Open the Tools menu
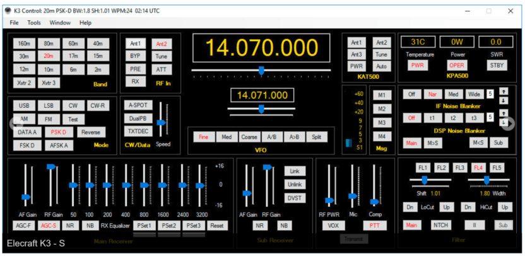The width and height of the screenshot is (525, 256). tap(34, 23)
